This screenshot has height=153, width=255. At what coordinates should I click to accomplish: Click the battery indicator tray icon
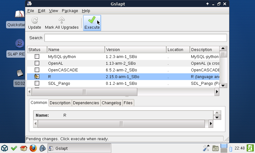pyautogui.click(x=230, y=148)
